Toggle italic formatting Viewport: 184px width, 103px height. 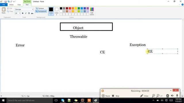(x=26, y=13)
